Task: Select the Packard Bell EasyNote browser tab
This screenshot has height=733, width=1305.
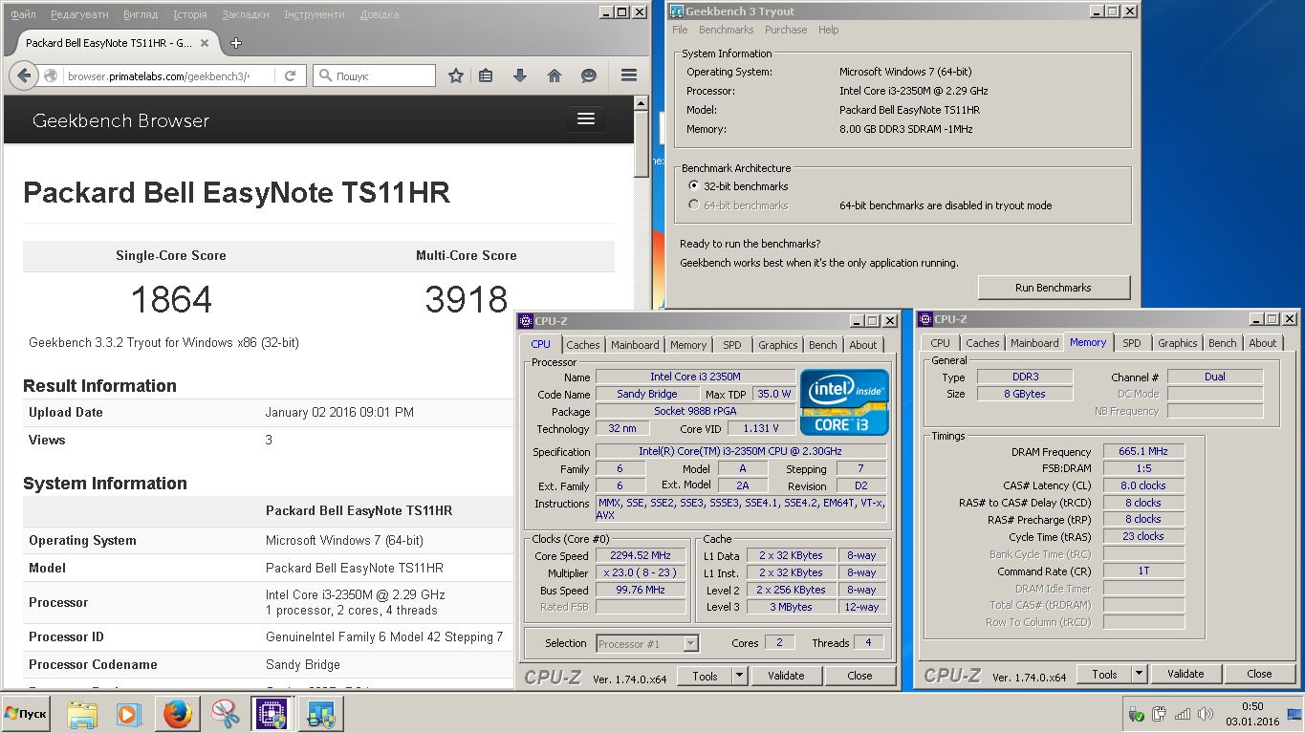Action: (x=118, y=43)
